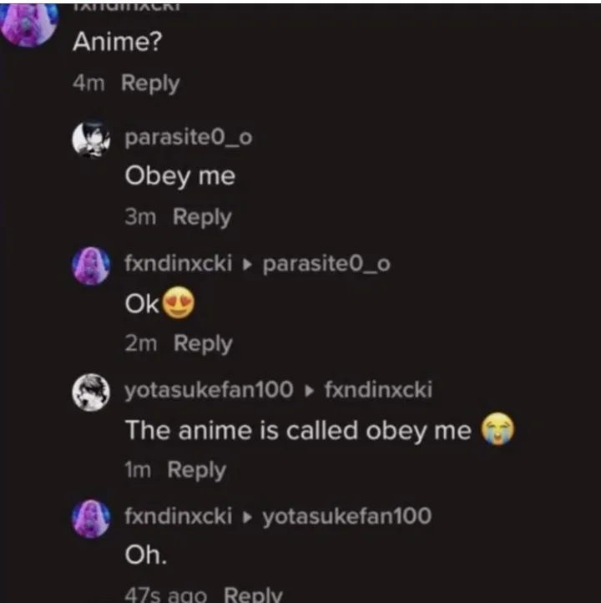This screenshot has height=603, width=601.
Task: Reply to the "Ok" comment
Action: [x=203, y=343]
